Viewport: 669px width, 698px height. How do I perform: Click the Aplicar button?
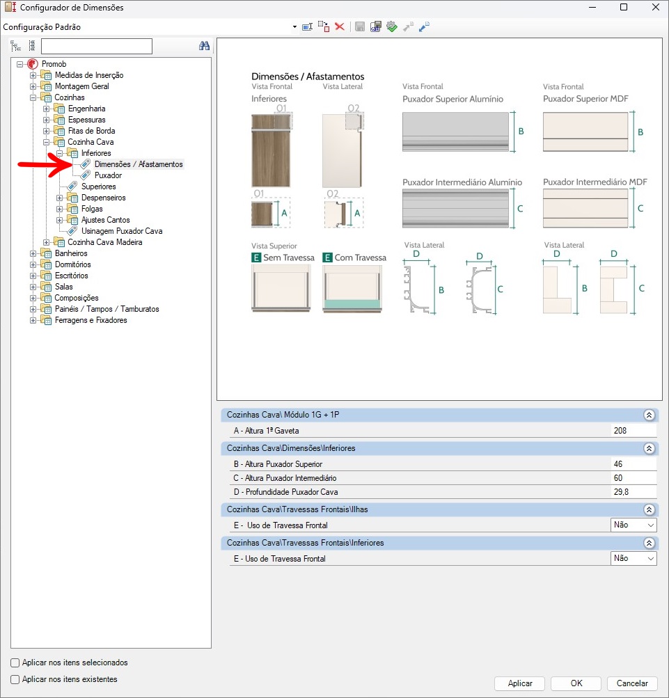(520, 683)
